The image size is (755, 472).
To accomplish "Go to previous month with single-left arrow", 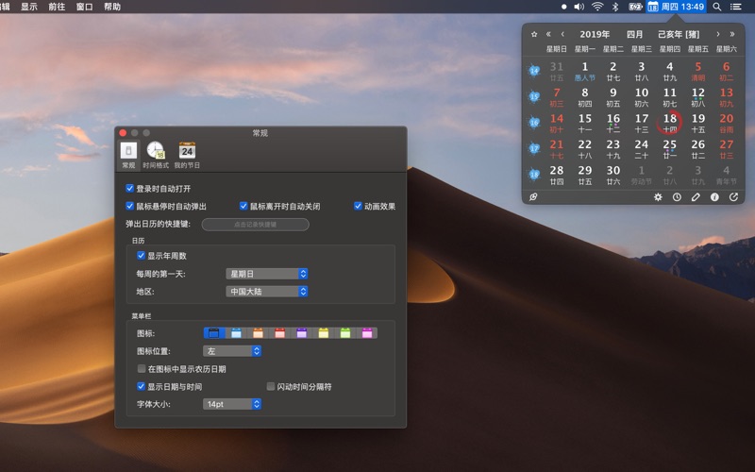I will (562, 34).
